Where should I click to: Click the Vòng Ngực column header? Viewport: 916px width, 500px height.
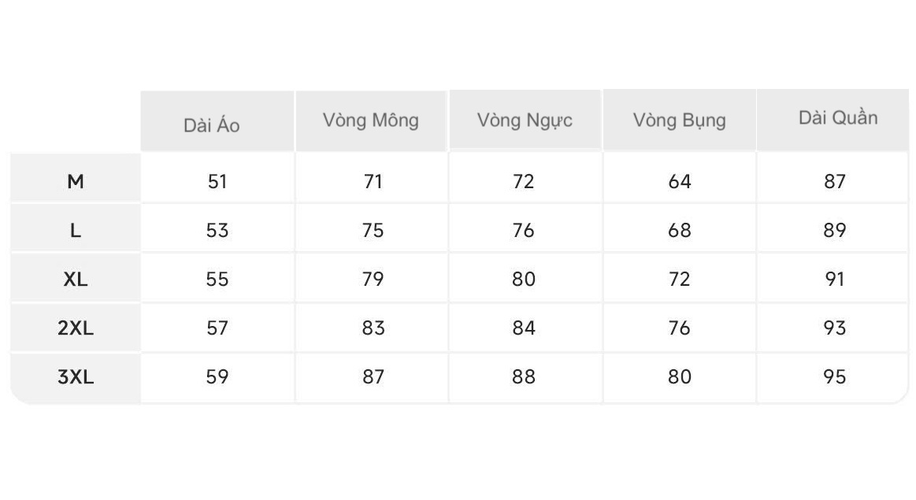tap(524, 120)
